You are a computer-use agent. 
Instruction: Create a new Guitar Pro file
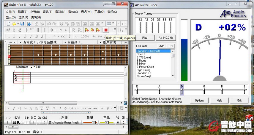coord(8,24)
